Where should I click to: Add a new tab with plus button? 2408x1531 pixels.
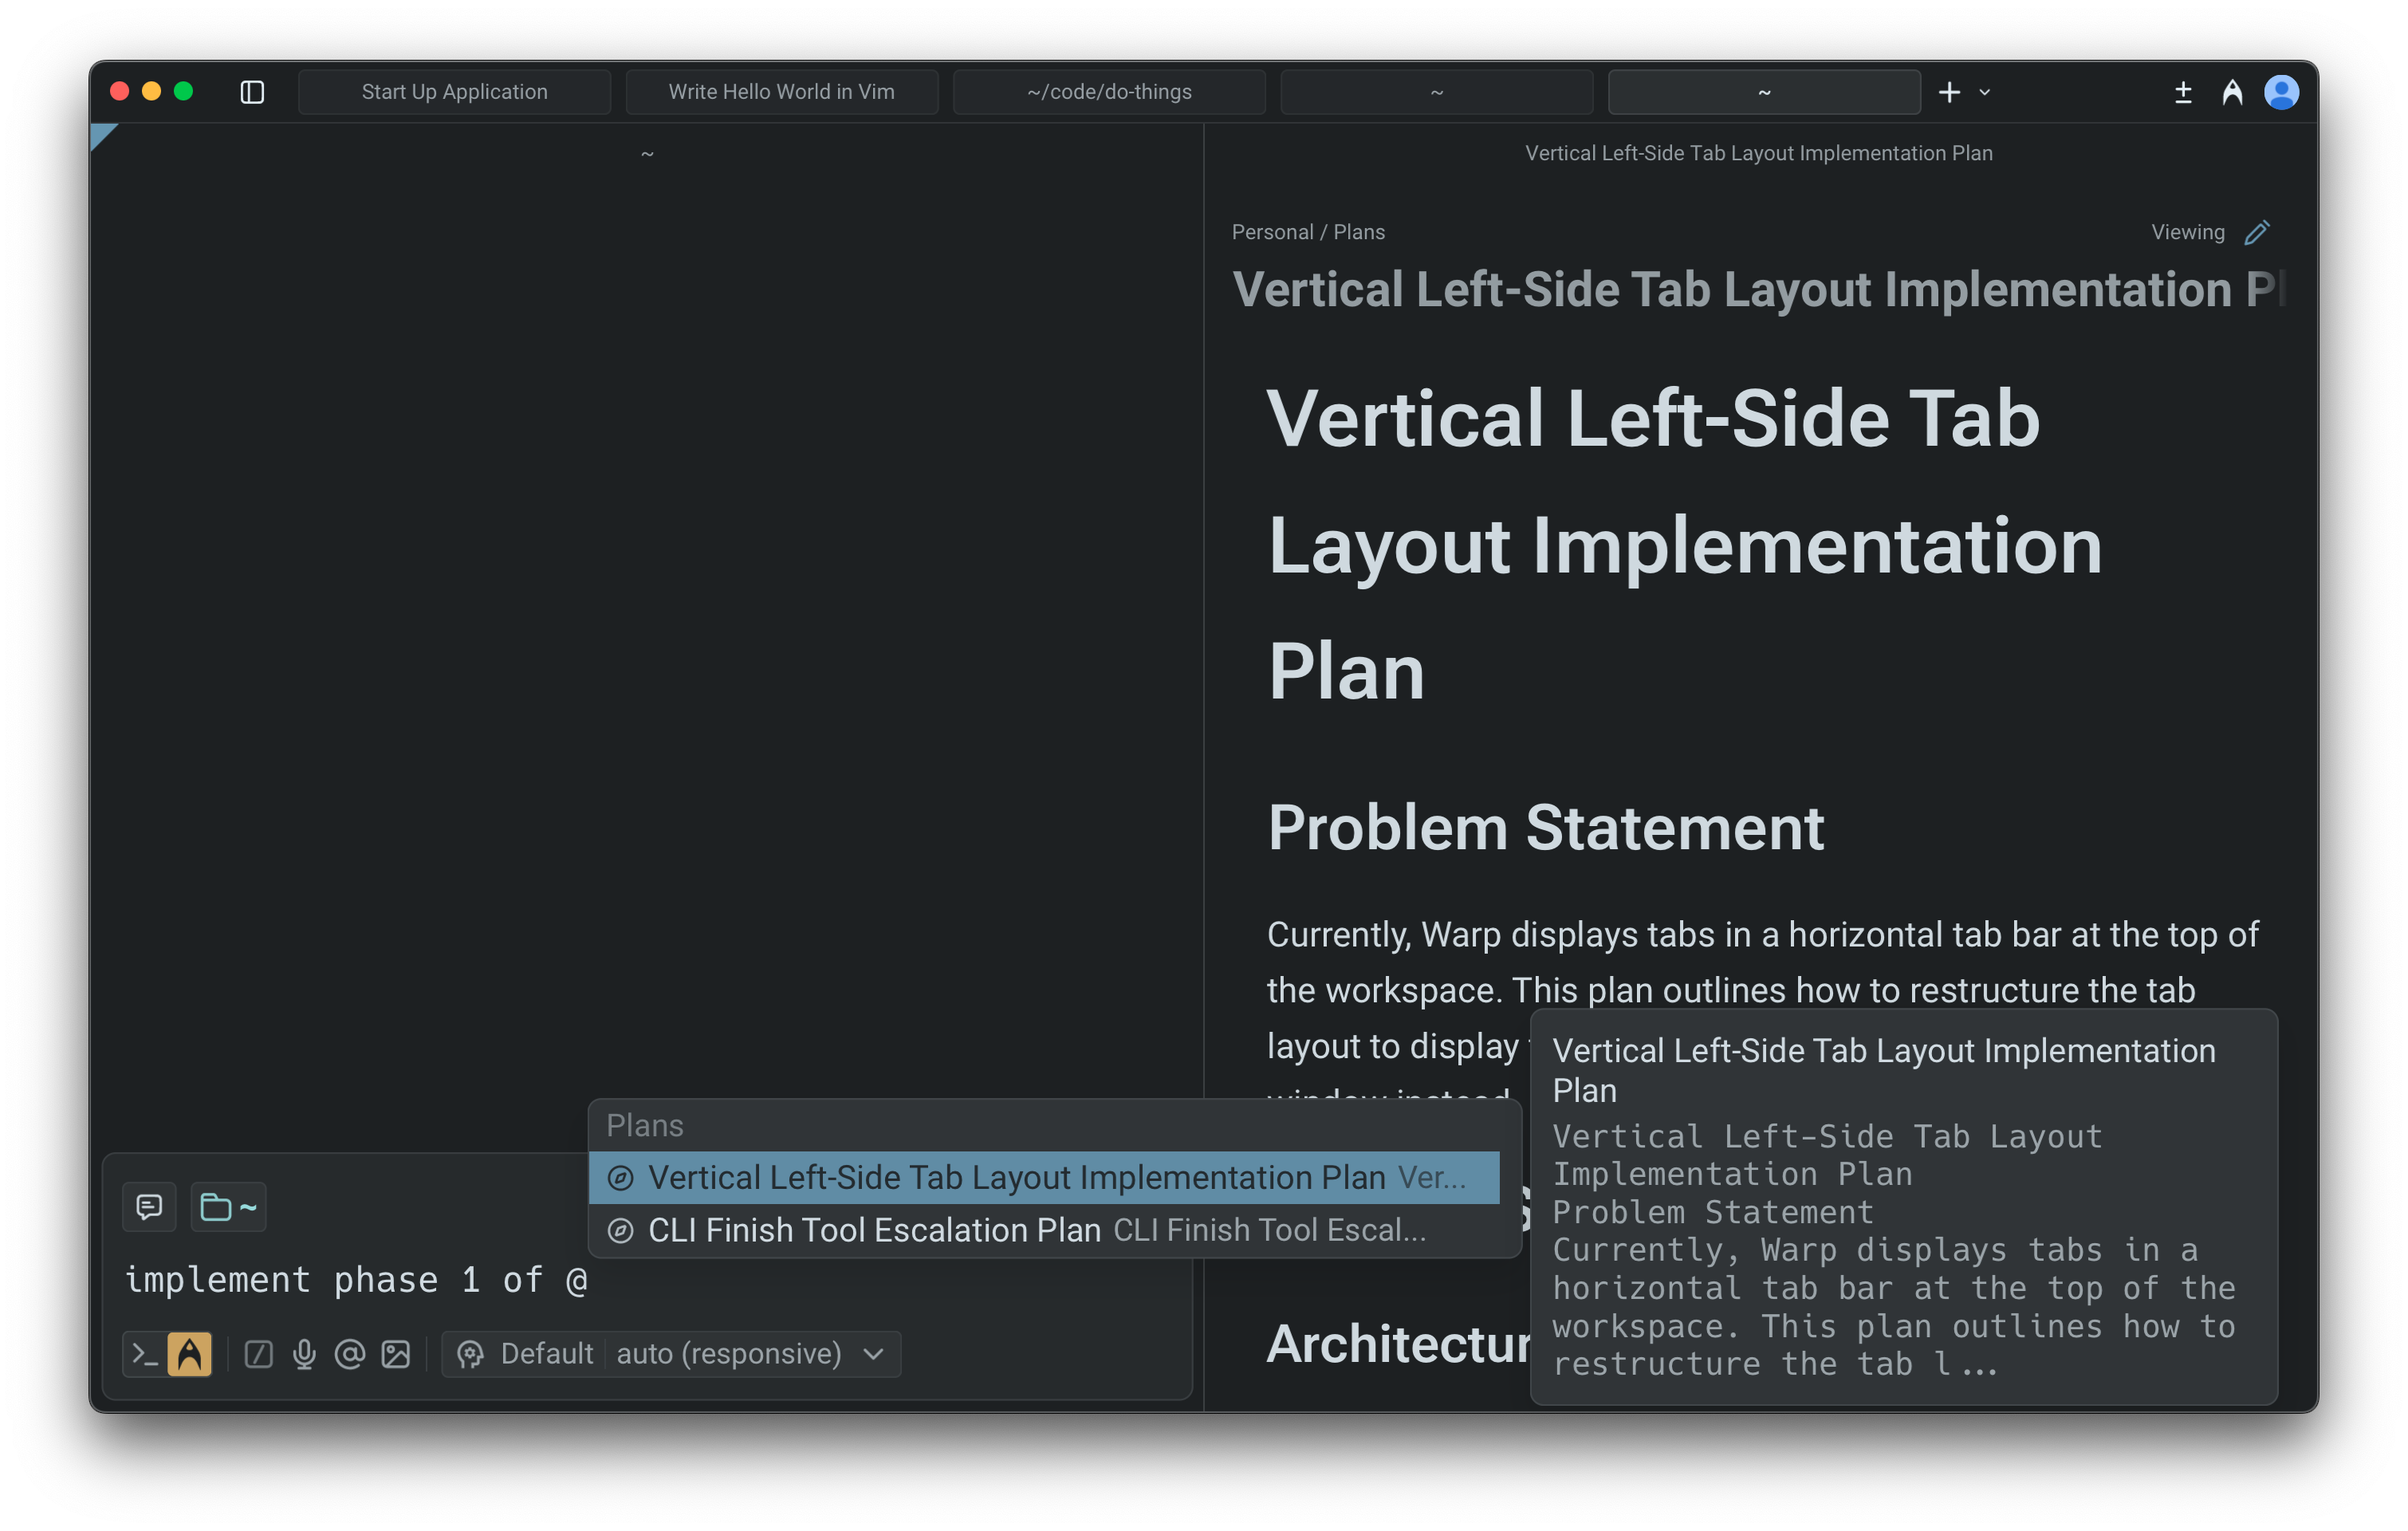pos(1949,92)
